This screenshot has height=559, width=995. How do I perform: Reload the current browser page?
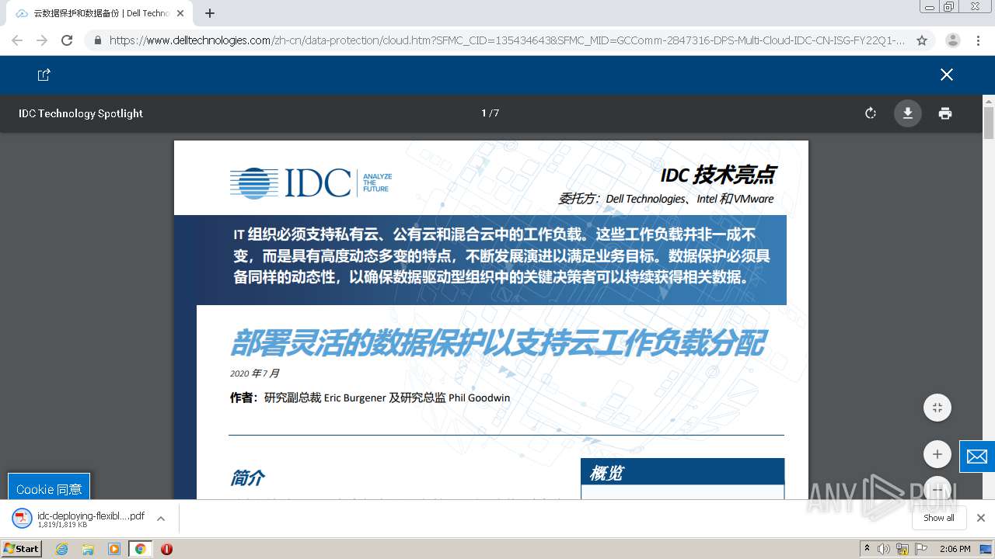coord(67,40)
